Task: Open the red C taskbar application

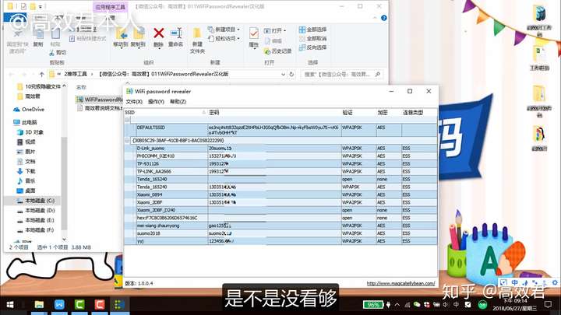Action: pyautogui.click(x=100, y=305)
